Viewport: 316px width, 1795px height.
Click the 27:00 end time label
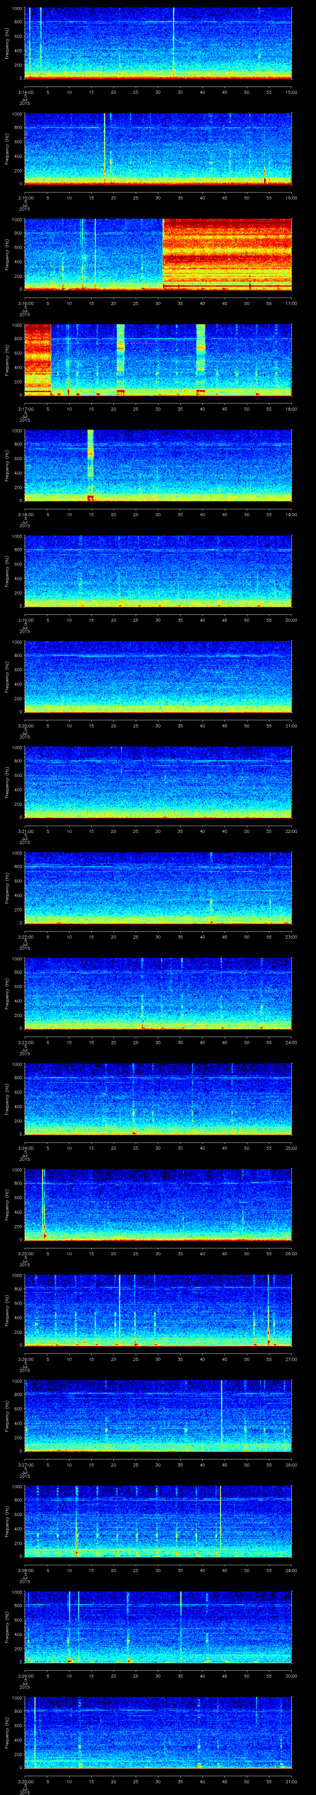pos(291,1359)
